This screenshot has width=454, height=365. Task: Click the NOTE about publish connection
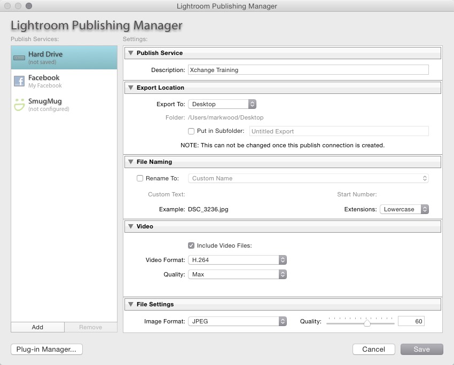(283, 145)
